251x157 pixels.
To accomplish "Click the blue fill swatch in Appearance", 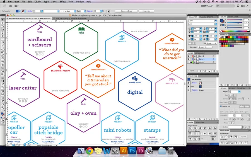I will pyautogui.click(x=200, y=86).
